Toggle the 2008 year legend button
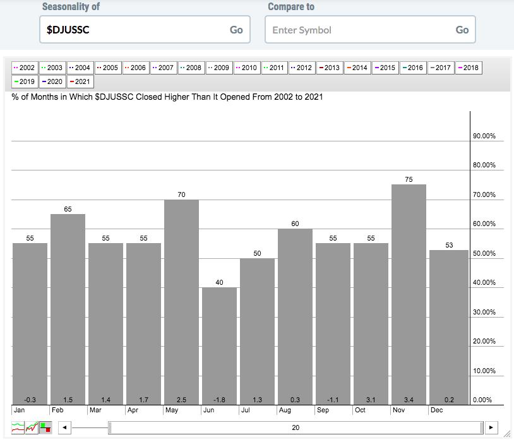The image size is (514, 442). click(x=191, y=68)
